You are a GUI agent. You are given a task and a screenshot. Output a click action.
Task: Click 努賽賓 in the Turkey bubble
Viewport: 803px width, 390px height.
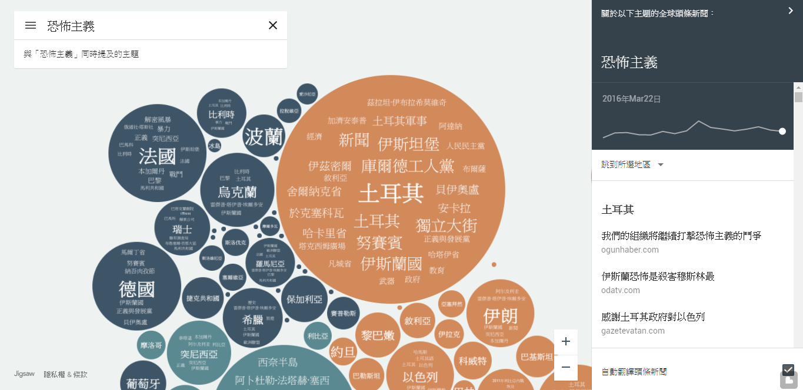[x=379, y=242]
